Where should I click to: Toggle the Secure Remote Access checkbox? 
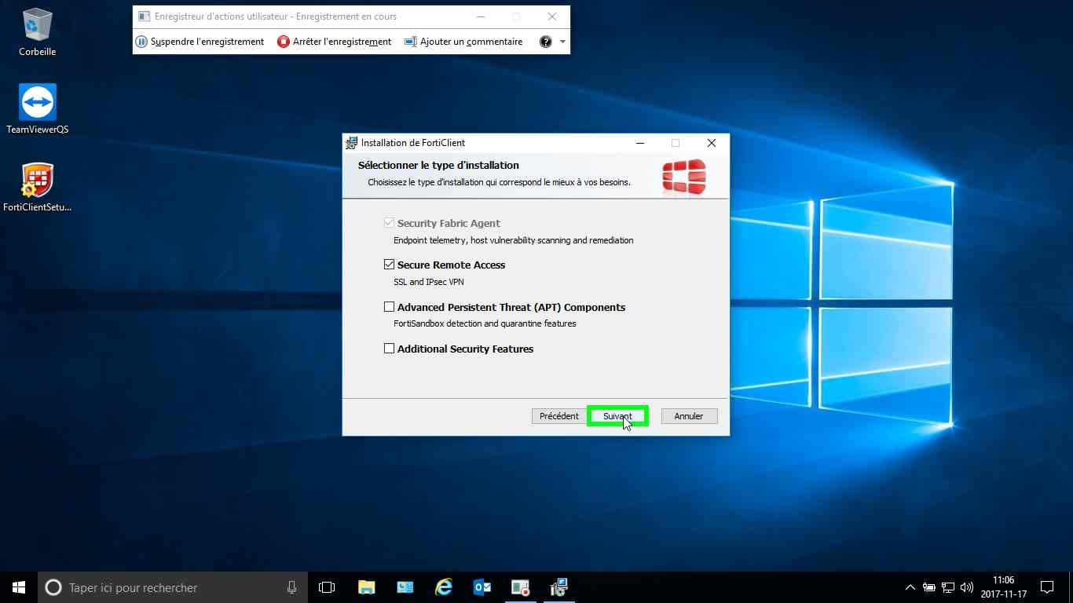[x=389, y=265]
